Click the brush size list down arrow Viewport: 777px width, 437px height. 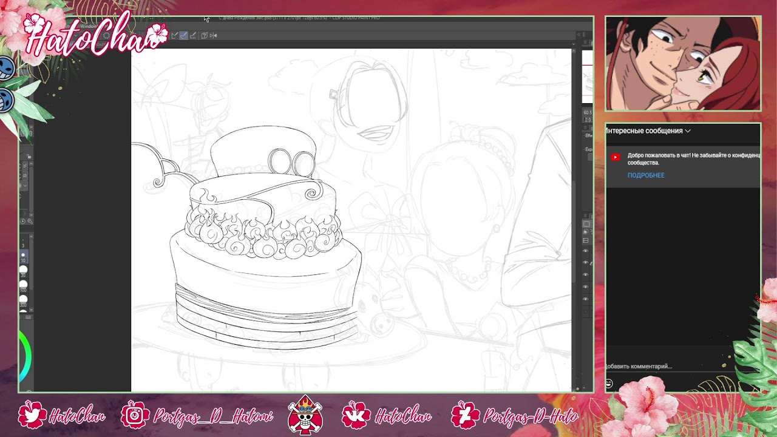(x=31, y=310)
